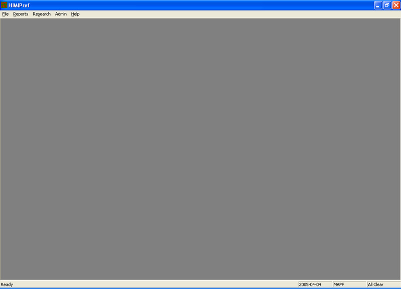The width and height of the screenshot is (401, 289).
Task: Restore down the HIMIPref window
Action: pyautogui.click(x=387, y=5)
